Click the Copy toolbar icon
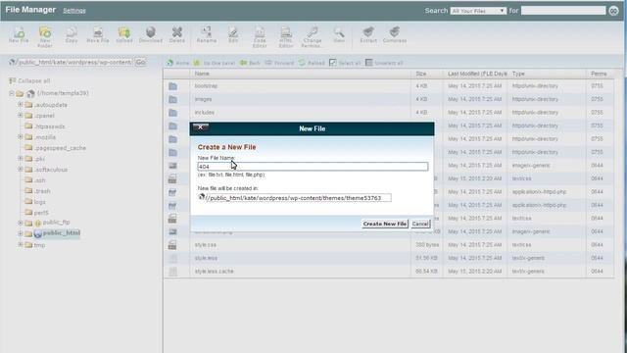This screenshot has width=627, height=353. point(72,35)
